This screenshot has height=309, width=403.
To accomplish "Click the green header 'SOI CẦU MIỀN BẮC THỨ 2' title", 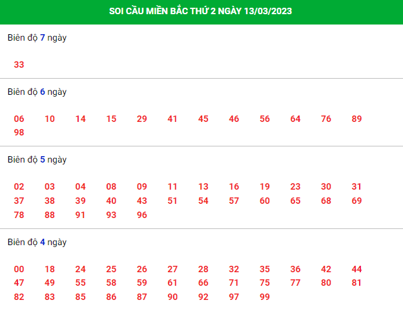I will 200,11.
